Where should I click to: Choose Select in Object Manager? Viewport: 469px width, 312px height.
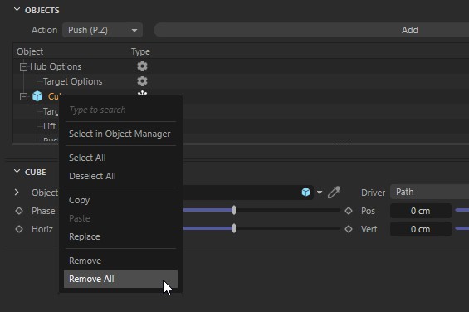pyautogui.click(x=120, y=134)
